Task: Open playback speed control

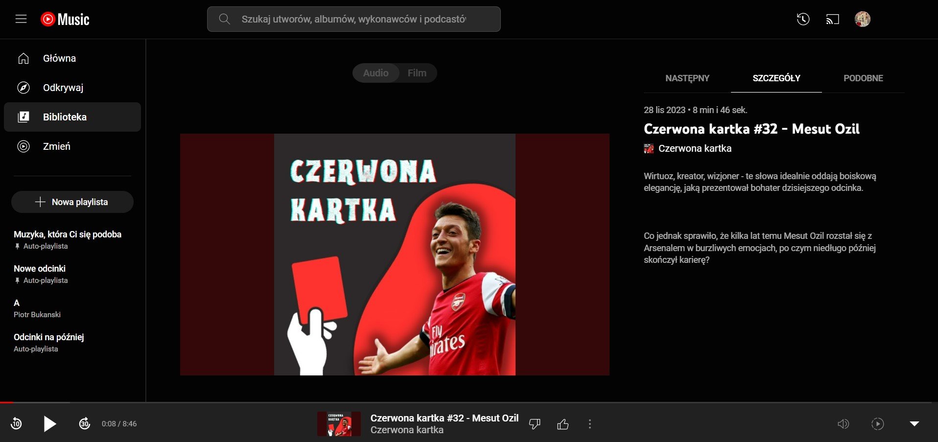Action: (878, 424)
